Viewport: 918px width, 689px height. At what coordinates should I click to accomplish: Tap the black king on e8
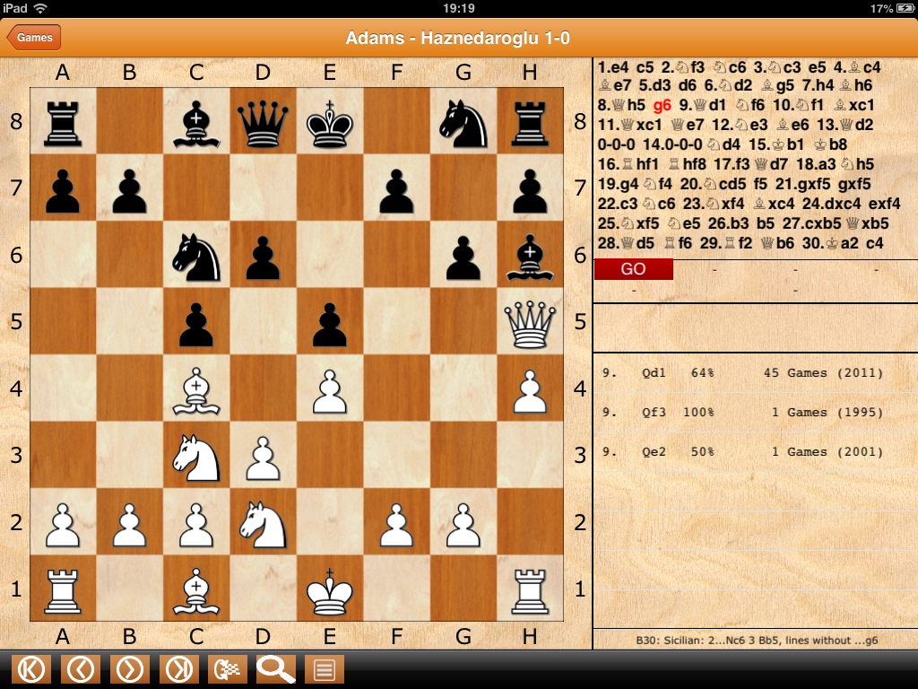(x=330, y=122)
